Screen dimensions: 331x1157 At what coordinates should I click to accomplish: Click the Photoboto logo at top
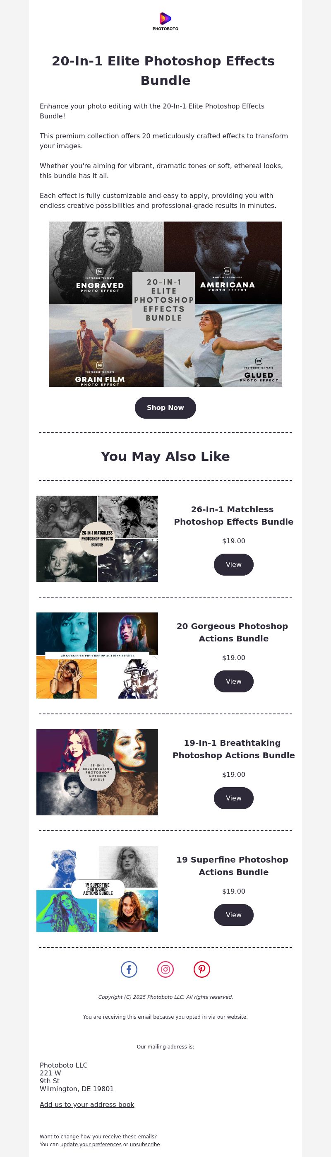pyautogui.click(x=165, y=22)
